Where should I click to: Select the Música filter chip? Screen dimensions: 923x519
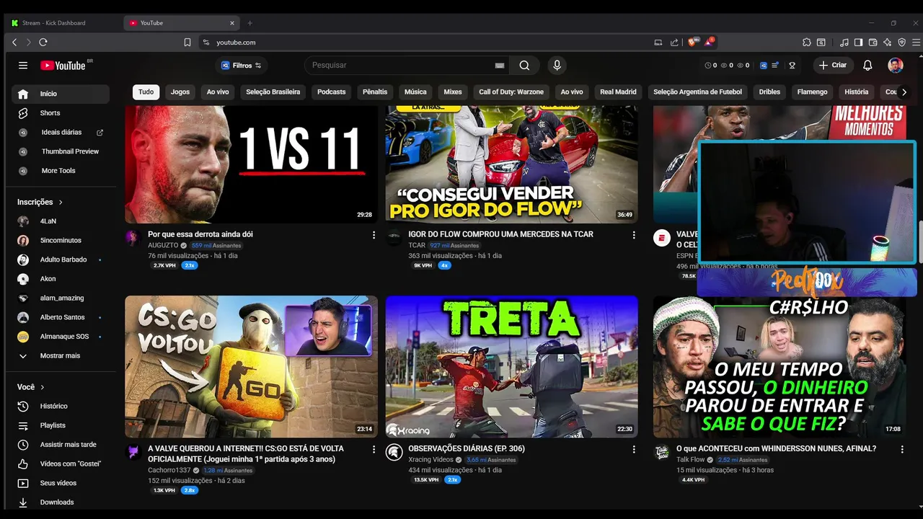[x=415, y=92]
